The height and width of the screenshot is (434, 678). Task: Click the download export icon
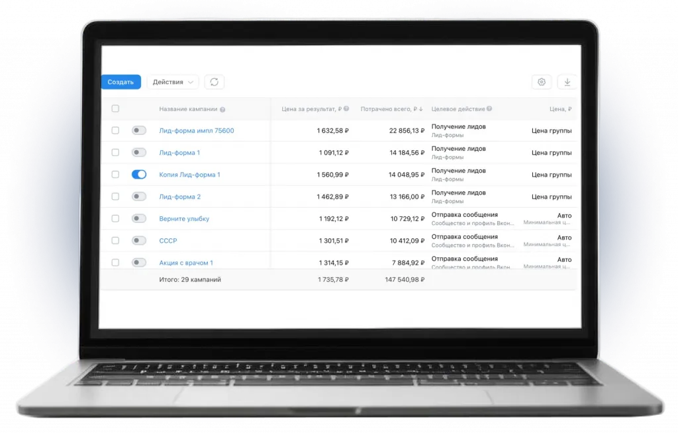pyautogui.click(x=567, y=81)
